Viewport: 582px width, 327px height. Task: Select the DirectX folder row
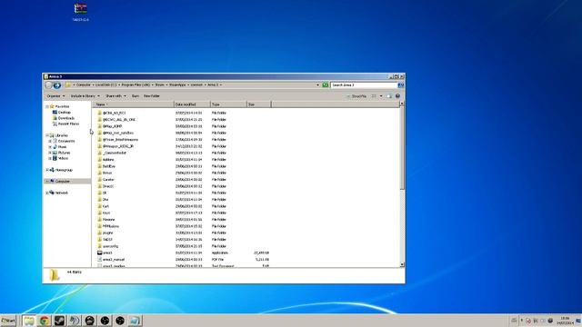click(x=182, y=186)
